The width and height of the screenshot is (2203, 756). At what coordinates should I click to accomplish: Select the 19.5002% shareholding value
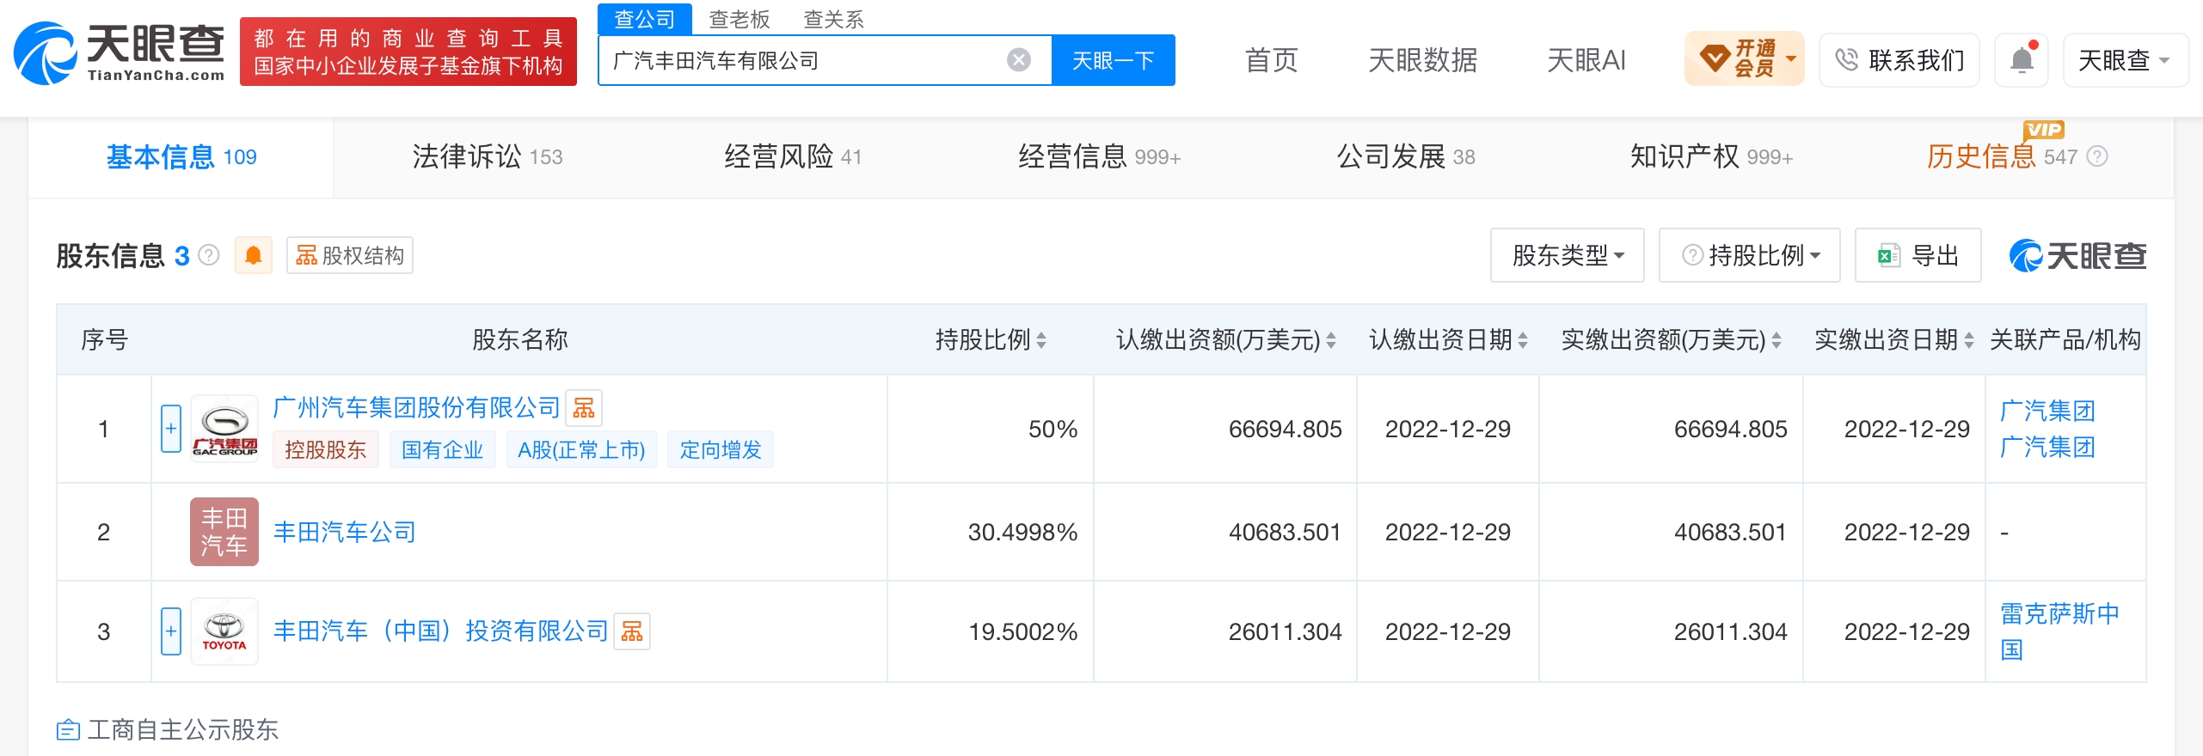click(x=1022, y=631)
